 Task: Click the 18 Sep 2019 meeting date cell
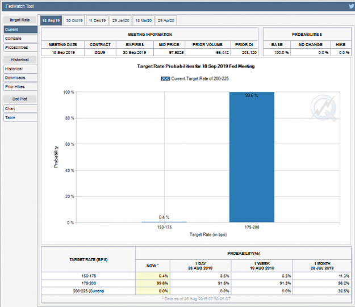[63, 52]
